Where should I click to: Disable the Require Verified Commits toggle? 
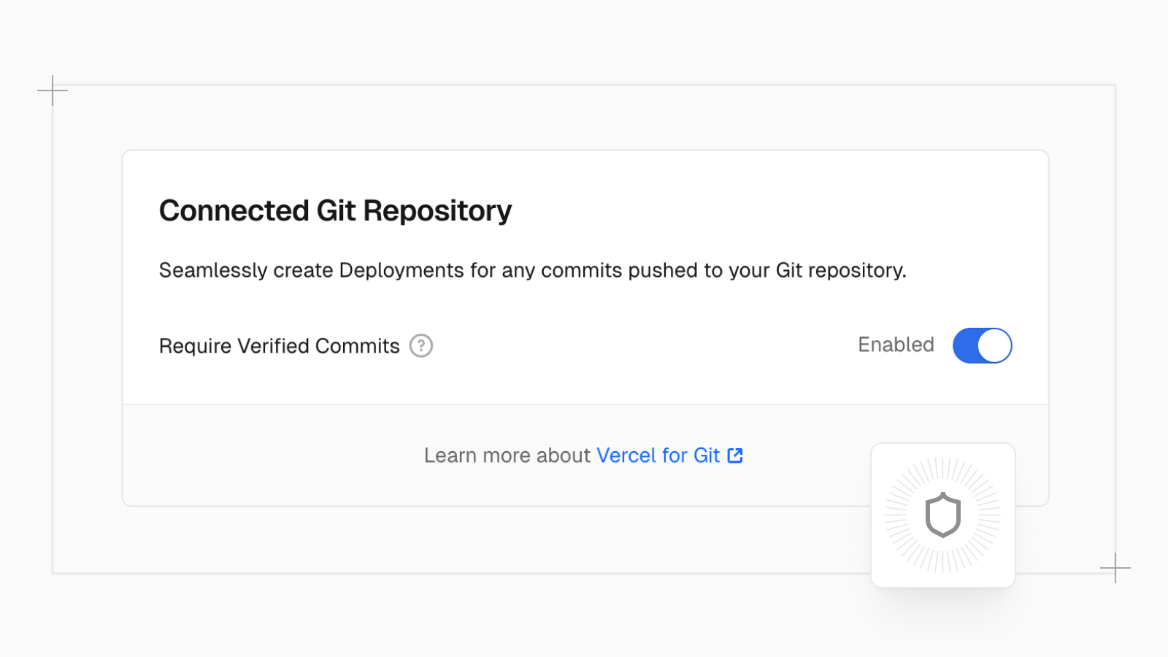[983, 345]
